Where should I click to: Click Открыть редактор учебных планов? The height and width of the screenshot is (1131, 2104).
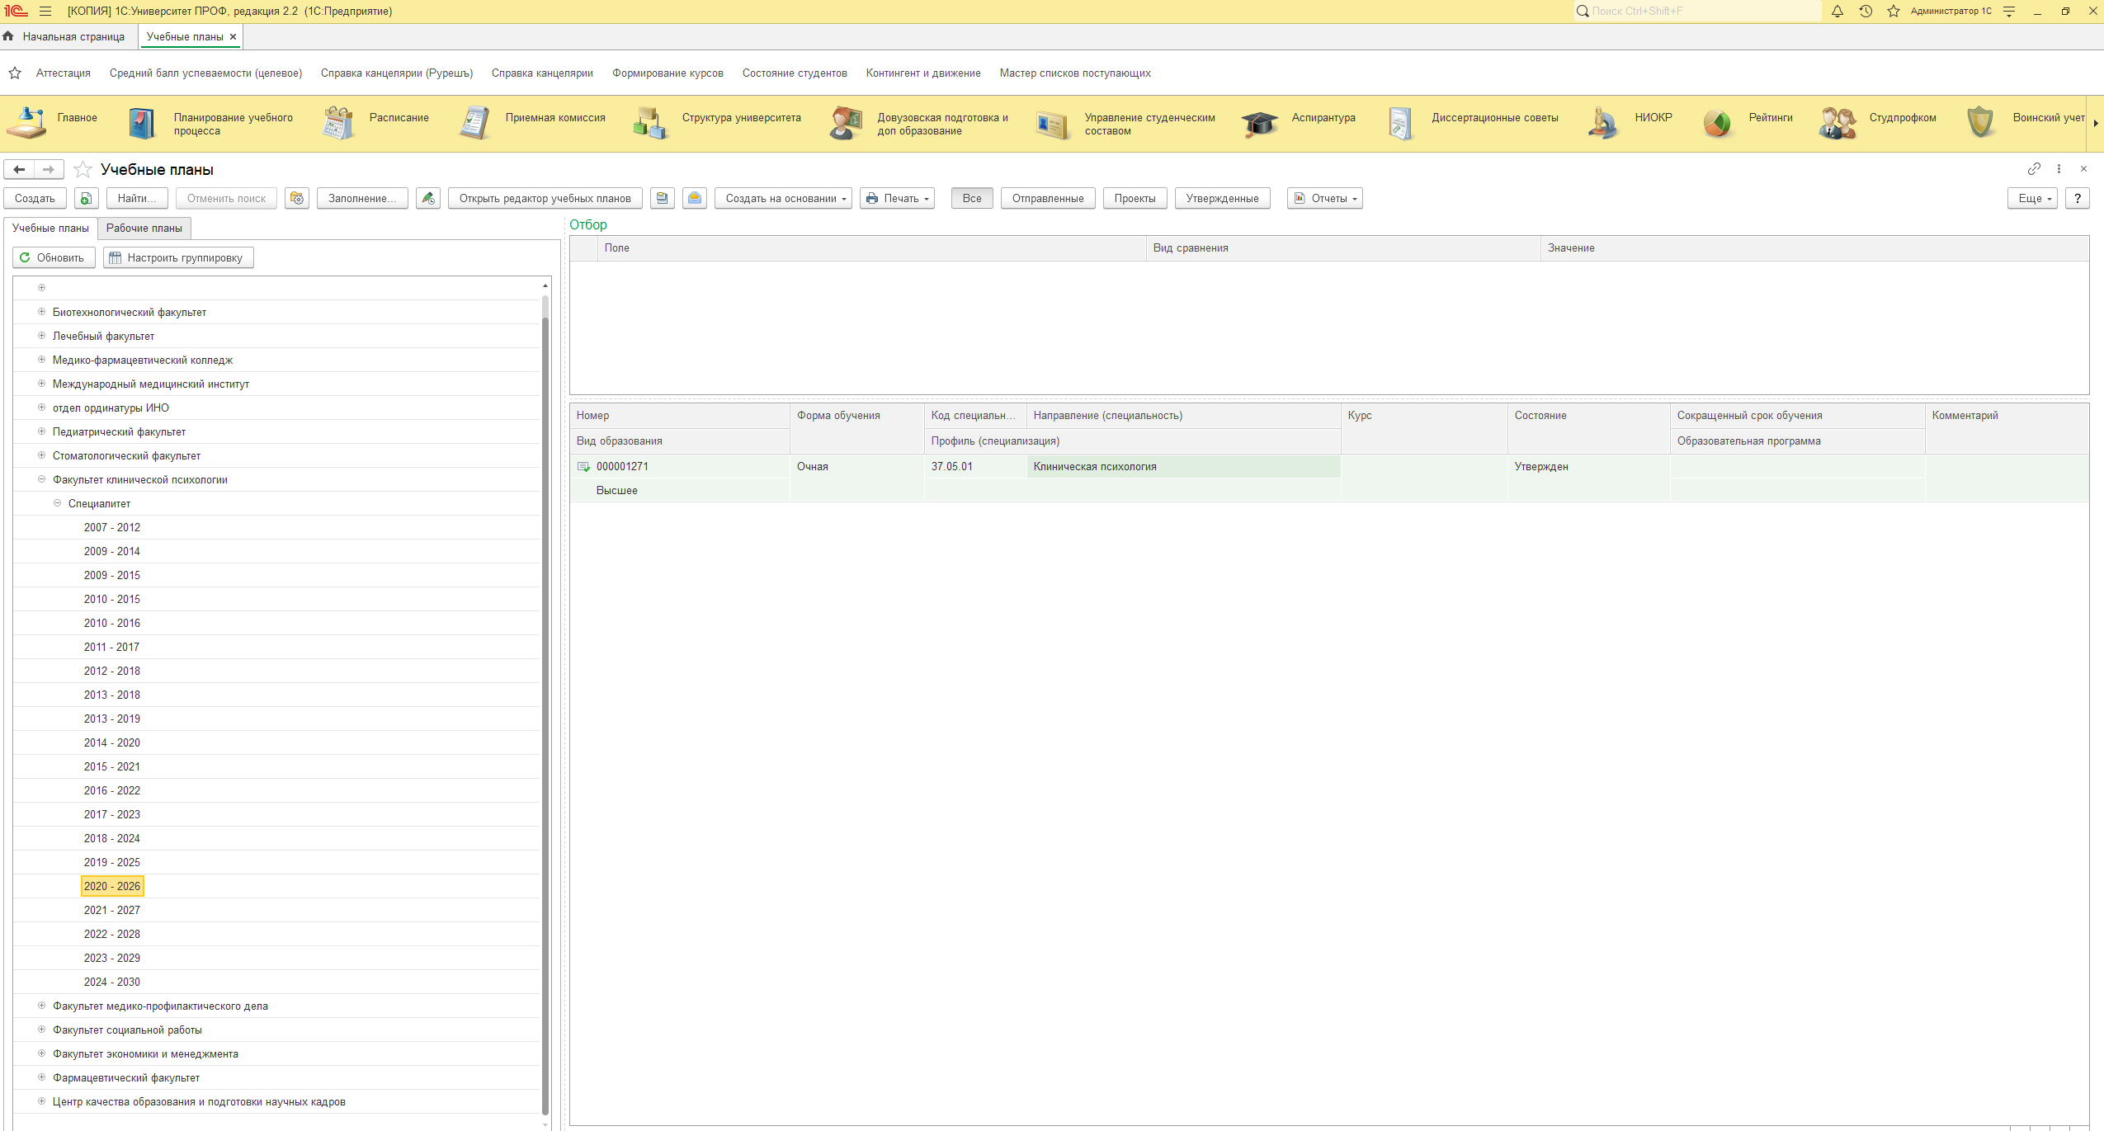click(545, 198)
